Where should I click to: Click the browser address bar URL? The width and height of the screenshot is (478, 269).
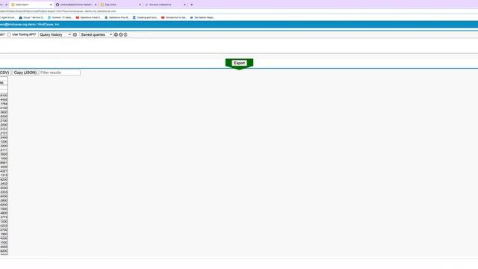pyautogui.click(x=58, y=11)
